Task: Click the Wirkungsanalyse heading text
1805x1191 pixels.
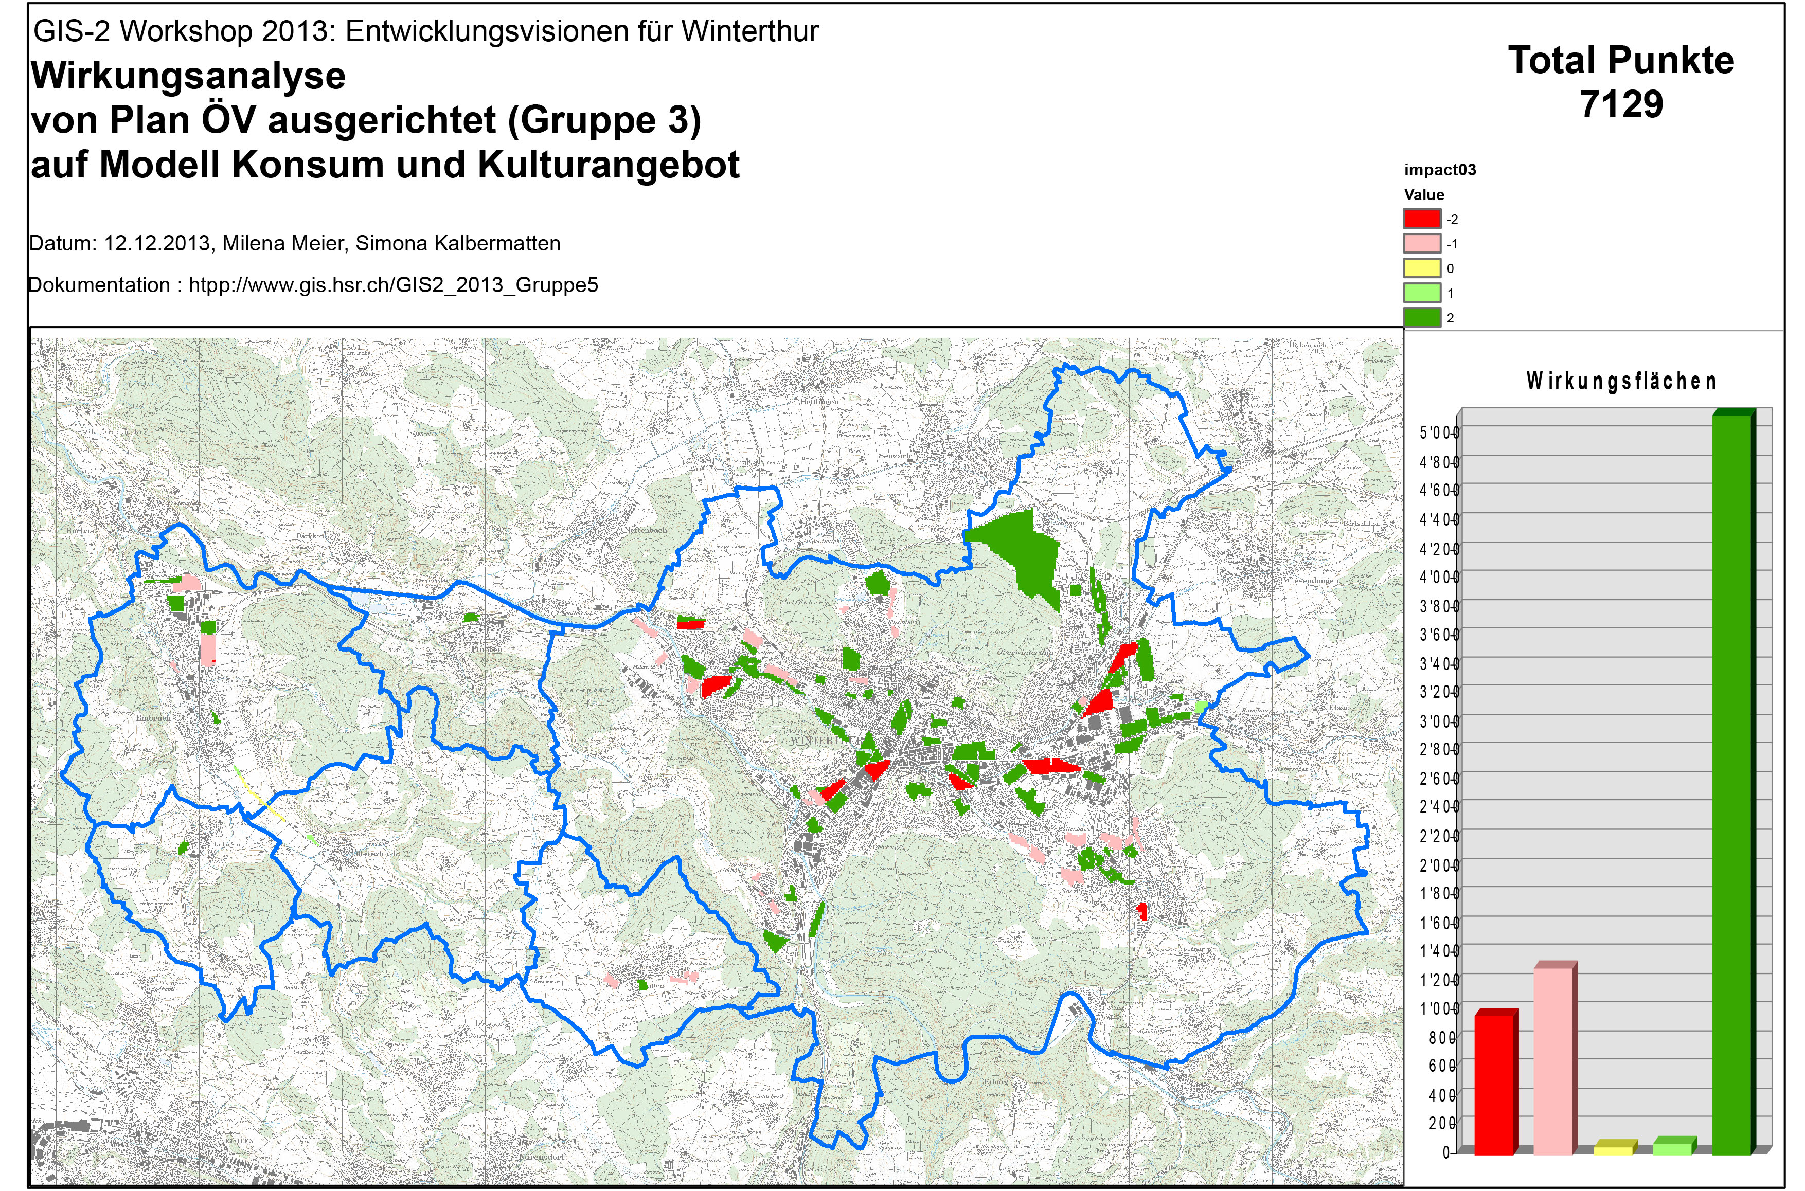Action: tap(188, 76)
